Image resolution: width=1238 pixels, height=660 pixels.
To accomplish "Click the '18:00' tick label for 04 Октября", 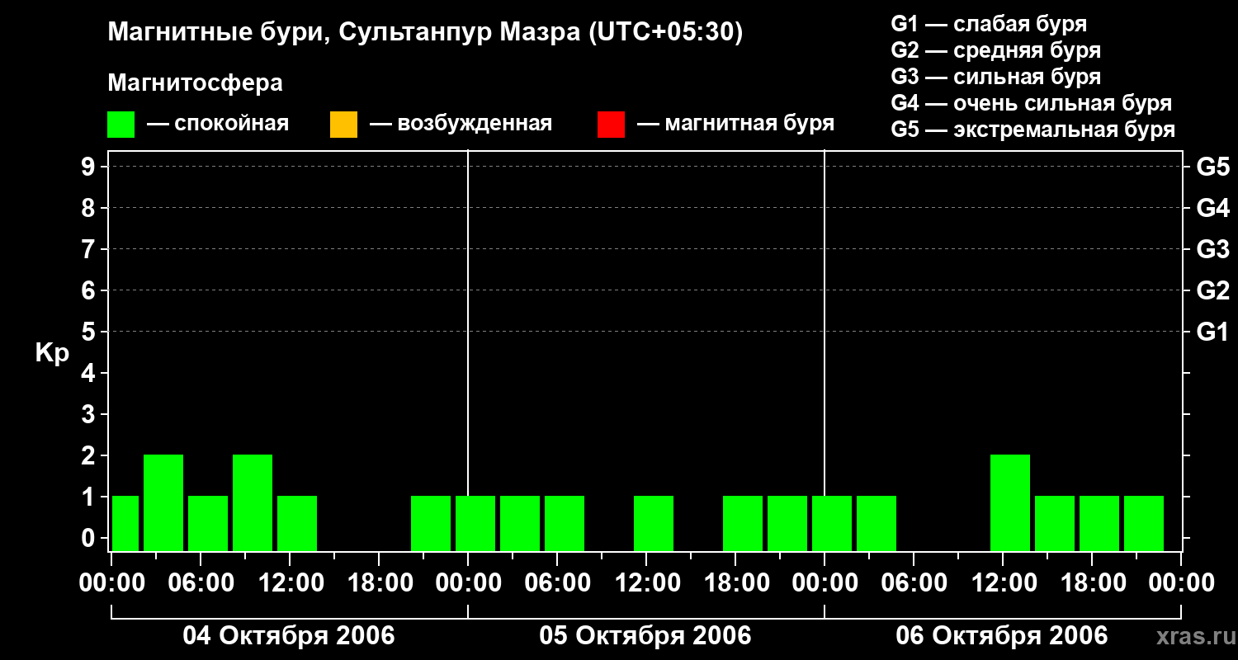I will [379, 582].
